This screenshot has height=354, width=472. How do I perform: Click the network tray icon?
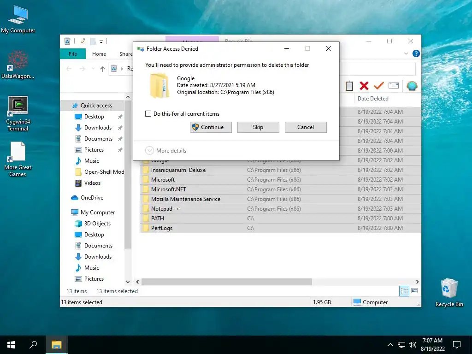[401, 345]
